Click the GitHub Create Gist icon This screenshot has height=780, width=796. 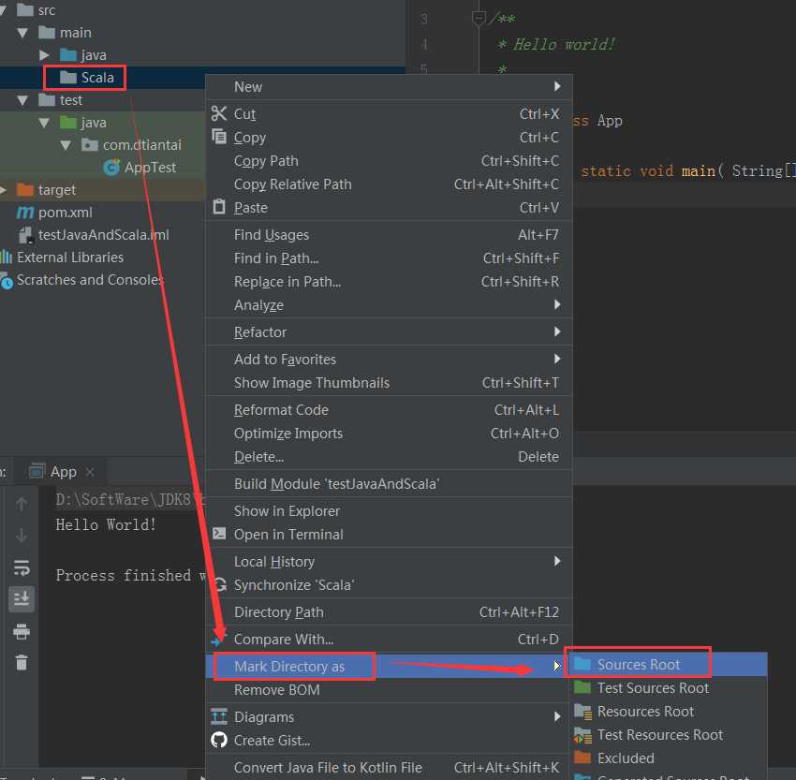coord(219,740)
